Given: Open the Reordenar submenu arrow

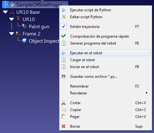Looking at the screenshot, I should pos(147,93).
